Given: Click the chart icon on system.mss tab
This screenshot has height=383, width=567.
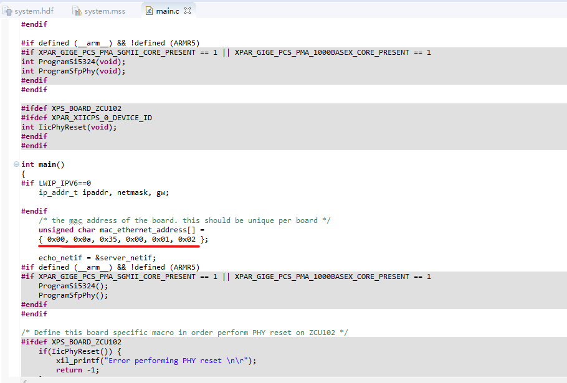Looking at the screenshot, I should [x=79, y=10].
